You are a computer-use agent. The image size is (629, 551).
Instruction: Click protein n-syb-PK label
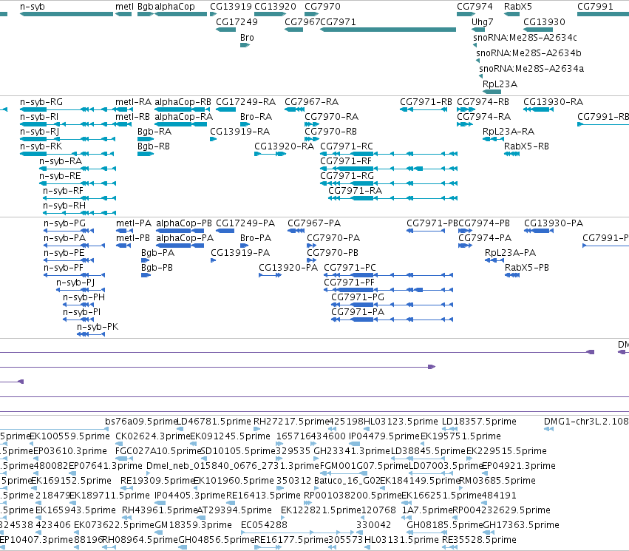click(x=98, y=327)
